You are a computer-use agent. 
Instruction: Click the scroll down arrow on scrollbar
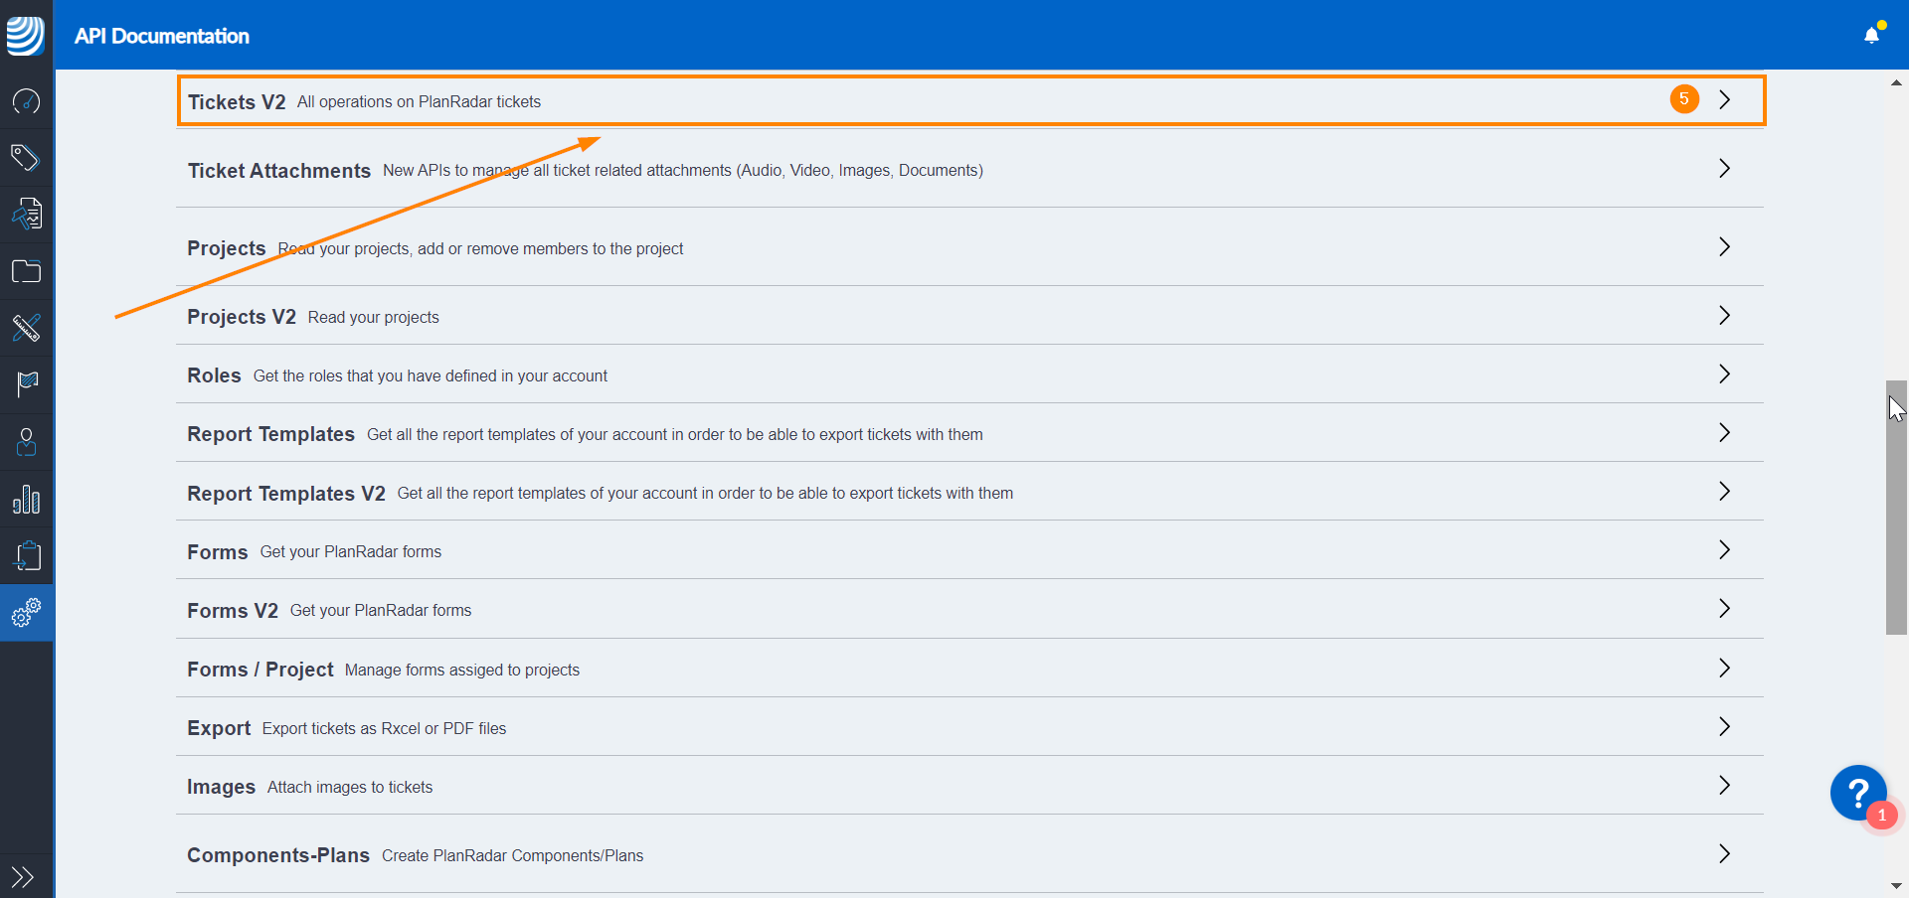pyautogui.click(x=1896, y=885)
